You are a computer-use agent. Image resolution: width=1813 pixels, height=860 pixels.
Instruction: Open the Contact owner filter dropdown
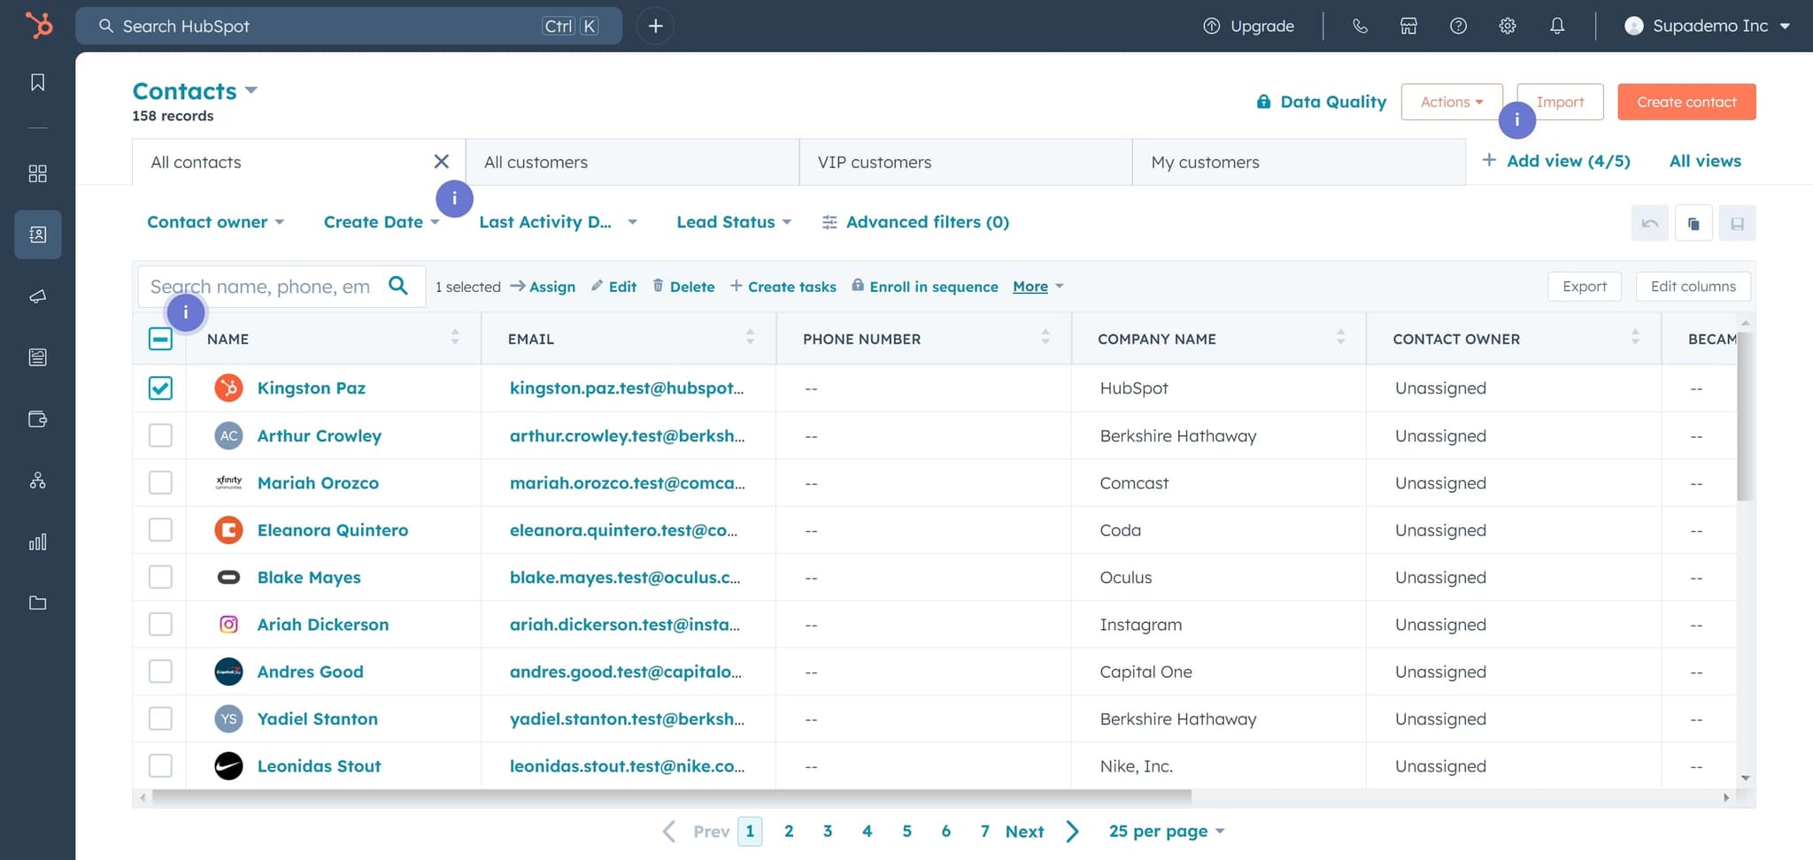215,222
